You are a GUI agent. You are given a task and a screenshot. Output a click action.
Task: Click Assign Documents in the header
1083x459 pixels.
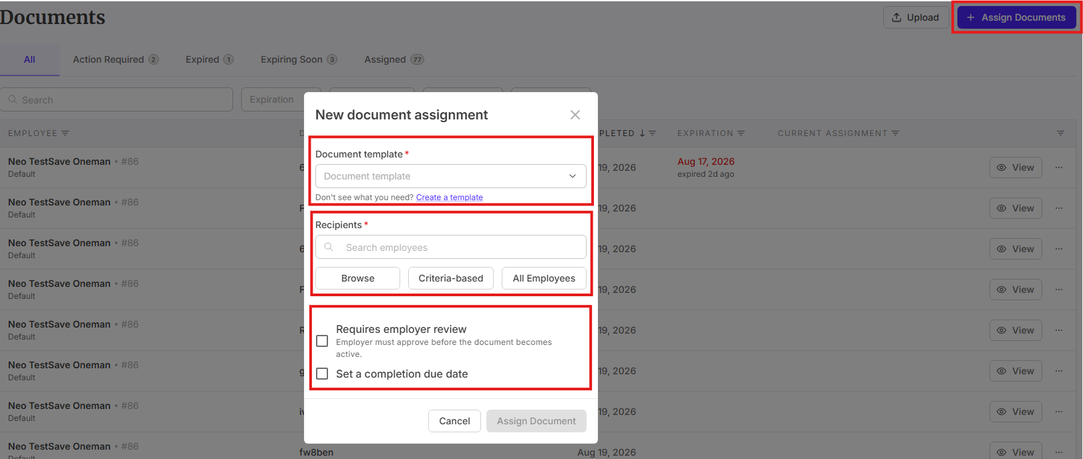[x=1016, y=17]
